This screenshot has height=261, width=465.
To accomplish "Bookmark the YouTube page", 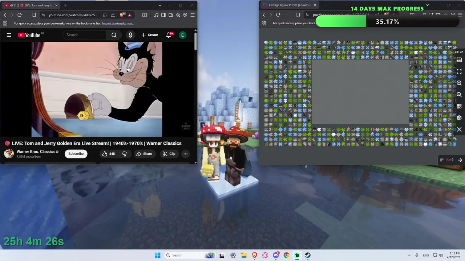I will click(x=34, y=15).
